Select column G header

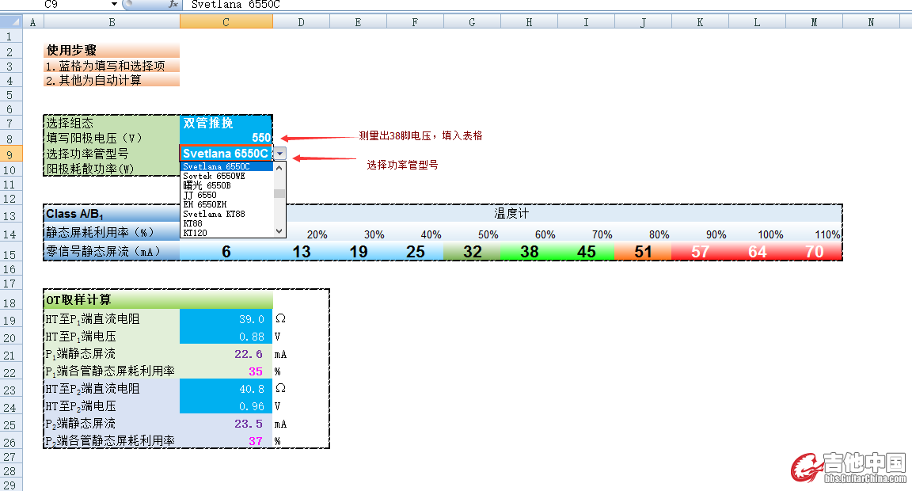[x=472, y=22]
